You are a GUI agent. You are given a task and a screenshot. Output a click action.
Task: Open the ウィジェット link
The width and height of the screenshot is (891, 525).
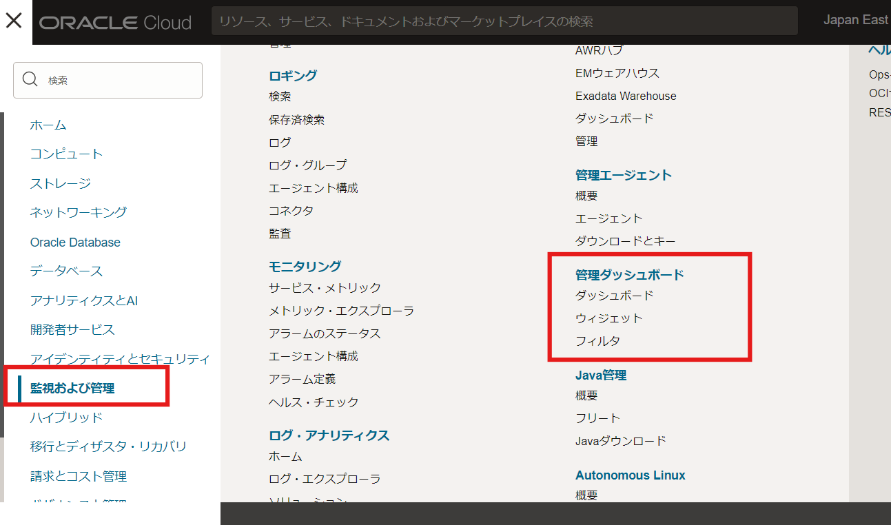point(609,318)
